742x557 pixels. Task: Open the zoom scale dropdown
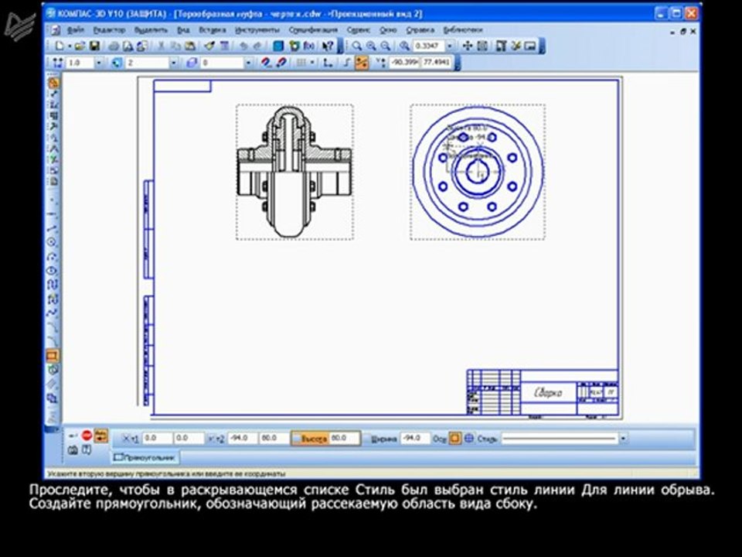click(450, 46)
